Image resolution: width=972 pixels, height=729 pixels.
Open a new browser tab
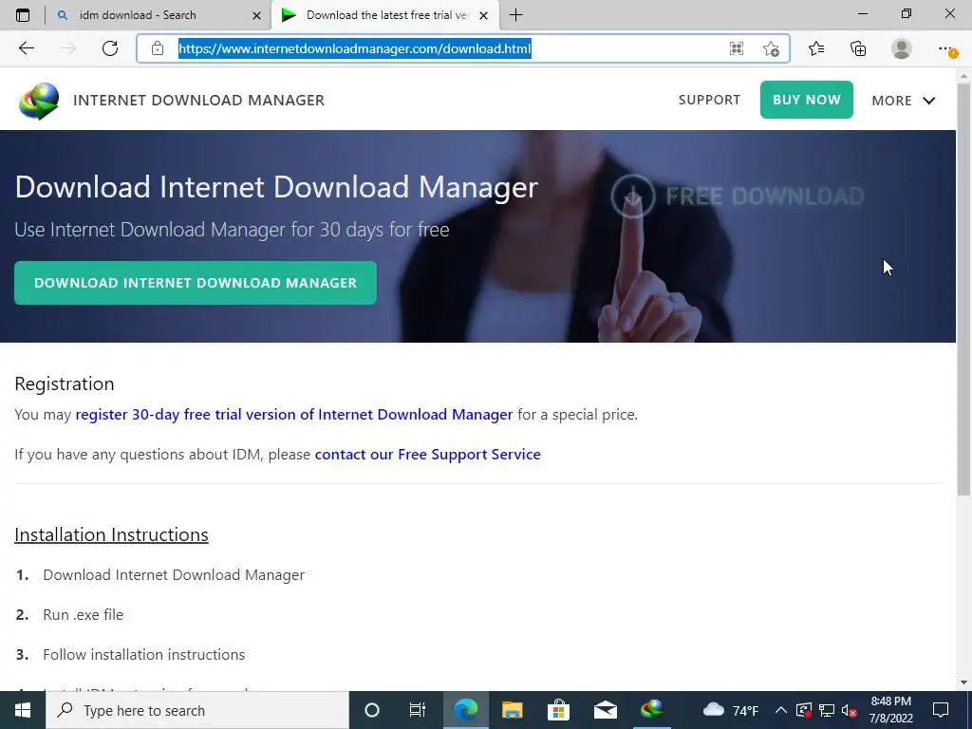(x=515, y=15)
